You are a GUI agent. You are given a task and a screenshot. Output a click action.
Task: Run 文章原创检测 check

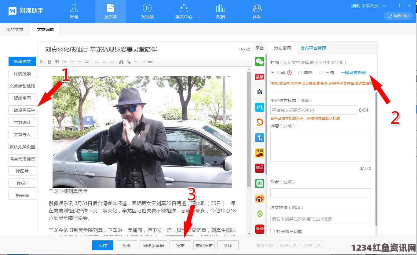coord(22,86)
